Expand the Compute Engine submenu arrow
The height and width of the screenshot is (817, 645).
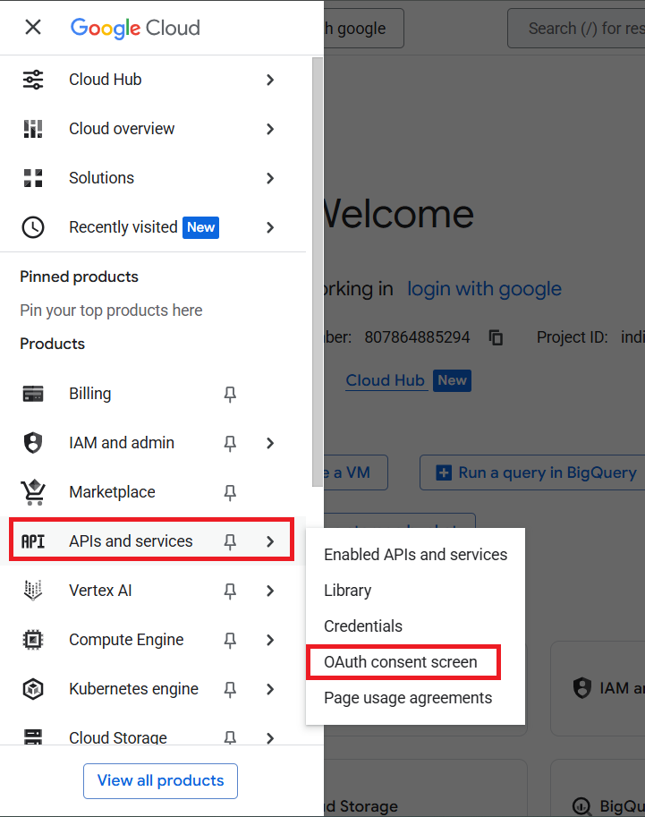coord(270,640)
